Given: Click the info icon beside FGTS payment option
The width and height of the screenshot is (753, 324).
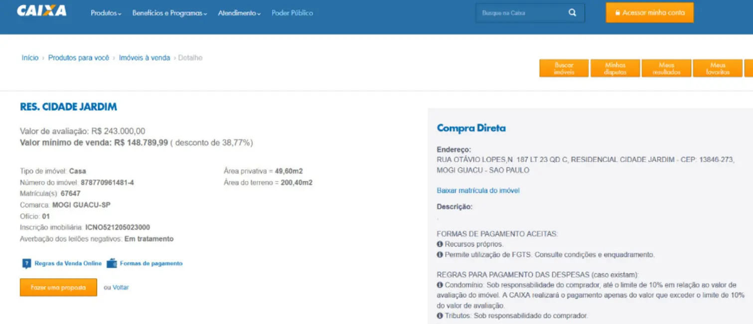Looking at the screenshot, I should tap(440, 255).
